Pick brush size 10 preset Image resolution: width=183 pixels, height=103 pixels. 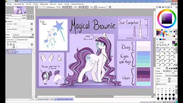158,95
